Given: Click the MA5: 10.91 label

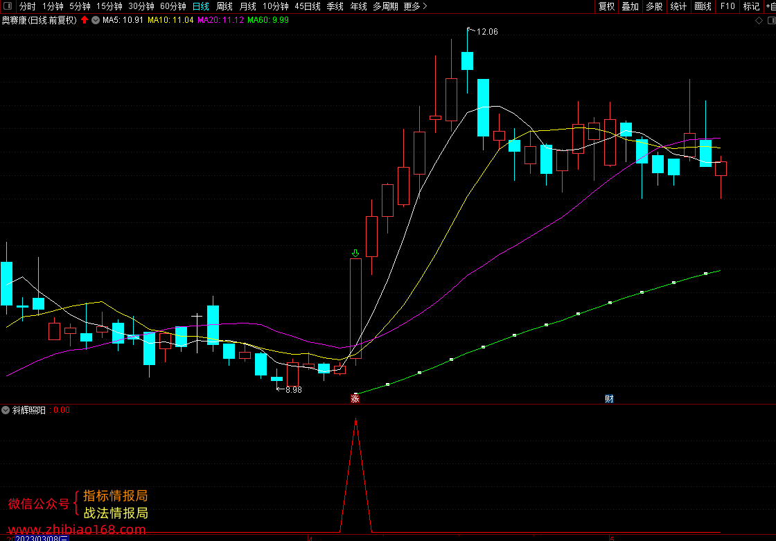Looking at the screenshot, I should coord(123,20).
